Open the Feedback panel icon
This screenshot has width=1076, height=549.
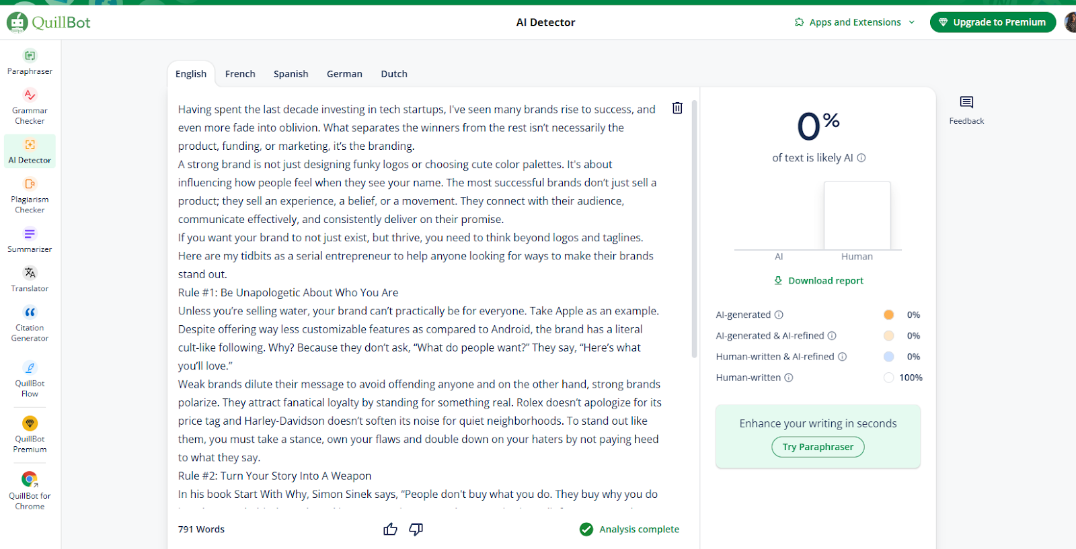pos(966,102)
